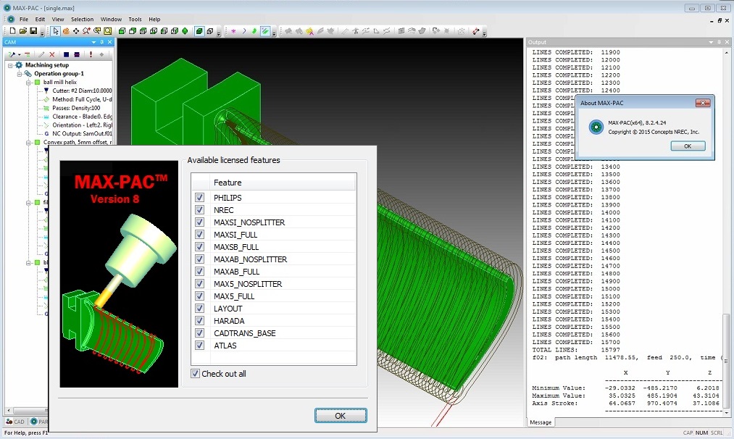
Task: Close the CAM panel
Action: click(x=110, y=42)
